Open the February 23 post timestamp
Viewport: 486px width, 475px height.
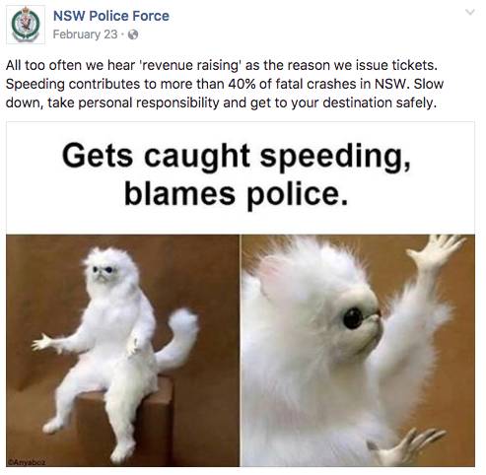click(x=85, y=34)
